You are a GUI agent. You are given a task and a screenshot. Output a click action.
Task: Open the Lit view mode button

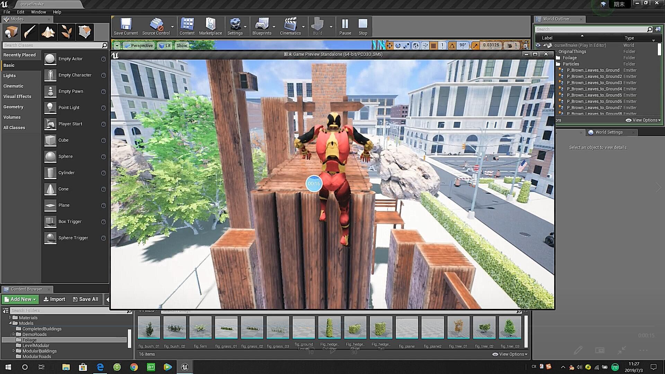165,45
